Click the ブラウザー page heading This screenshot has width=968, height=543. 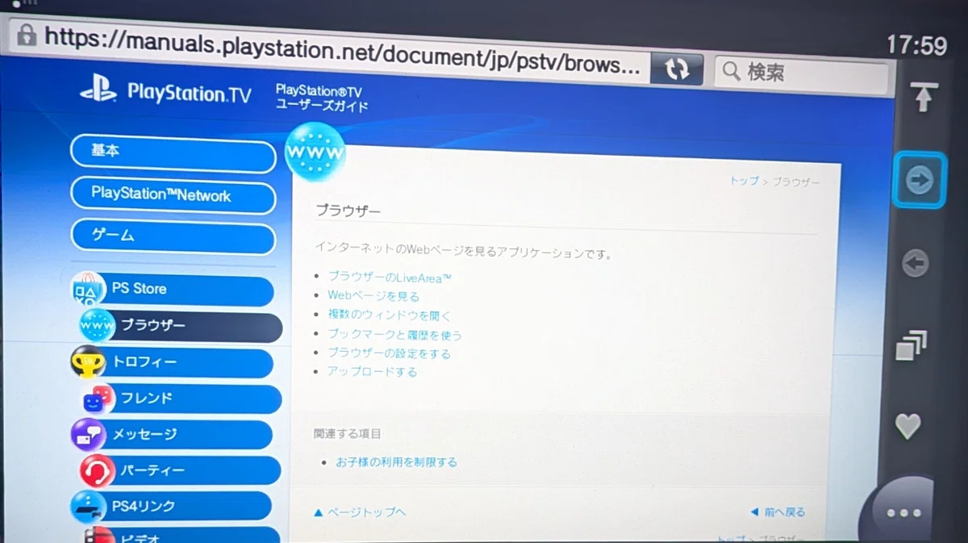pyautogui.click(x=348, y=211)
